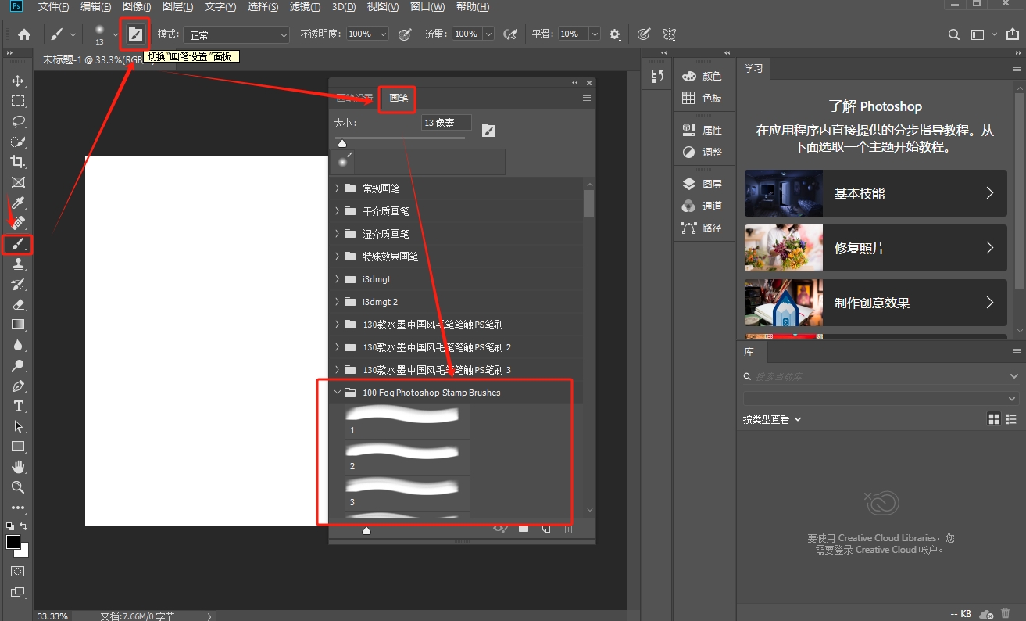Viewport: 1026px width, 621px height.
Task: Select the Rectangular Marquee tool
Action: [x=18, y=101]
